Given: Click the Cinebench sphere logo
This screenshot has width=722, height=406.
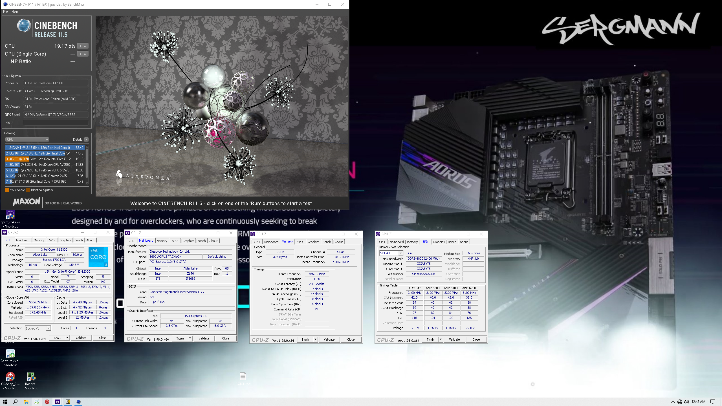Looking at the screenshot, I should point(24,26).
